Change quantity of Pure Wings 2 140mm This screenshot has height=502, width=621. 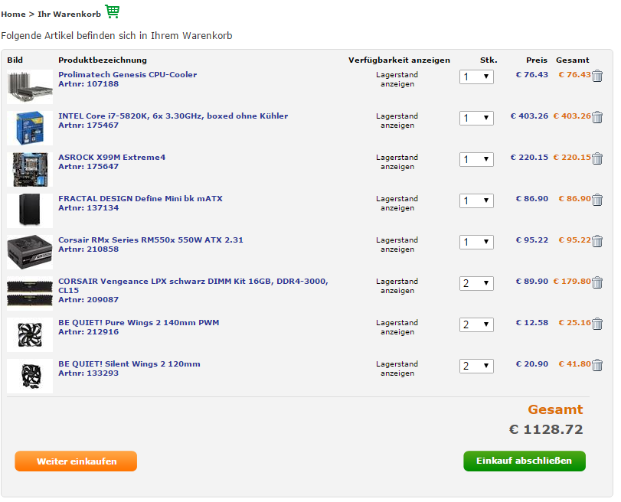click(x=476, y=324)
